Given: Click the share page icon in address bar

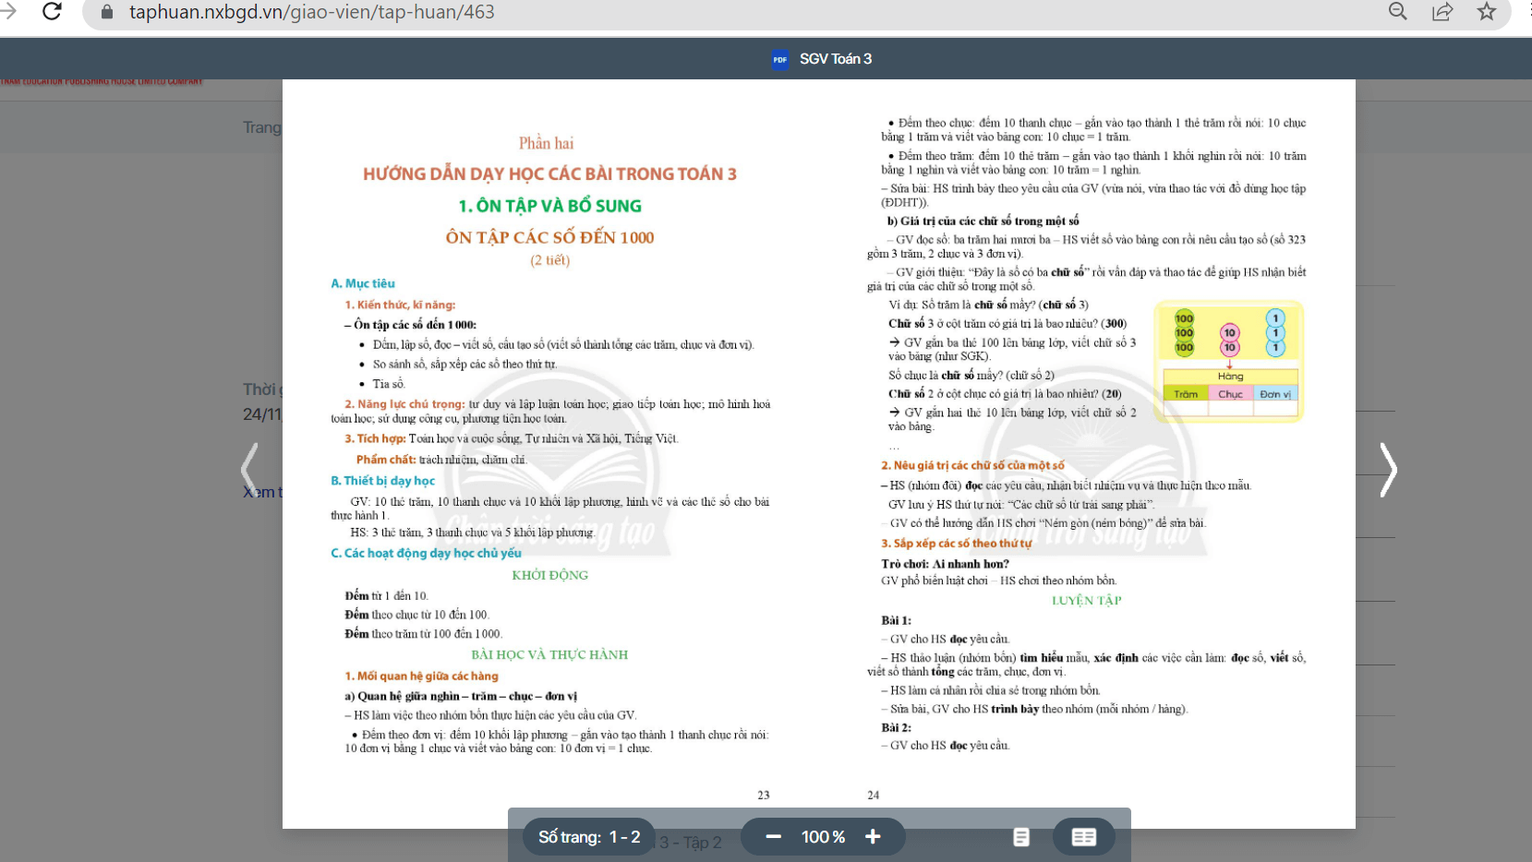Looking at the screenshot, I should click(x=1442, y=11).
